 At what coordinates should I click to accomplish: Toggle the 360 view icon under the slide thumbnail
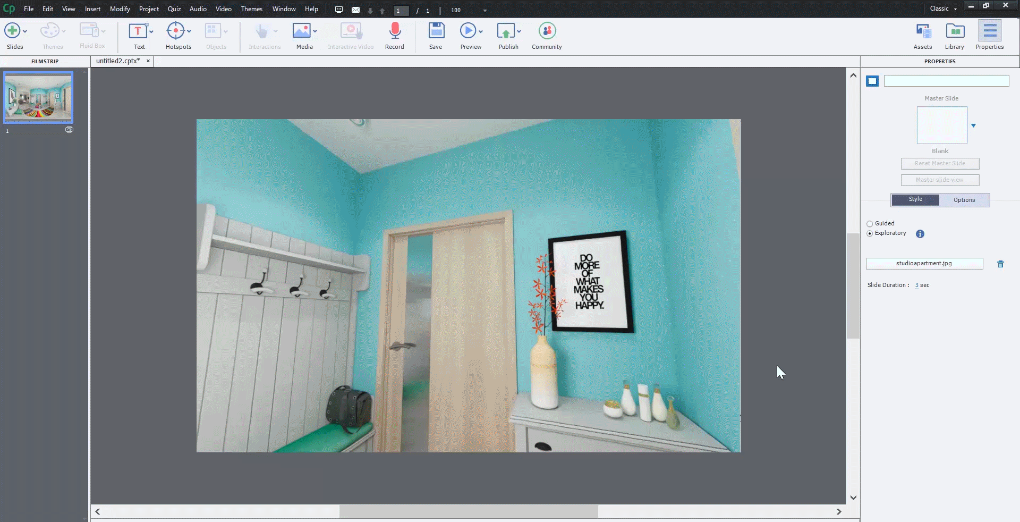click(69, 130)
